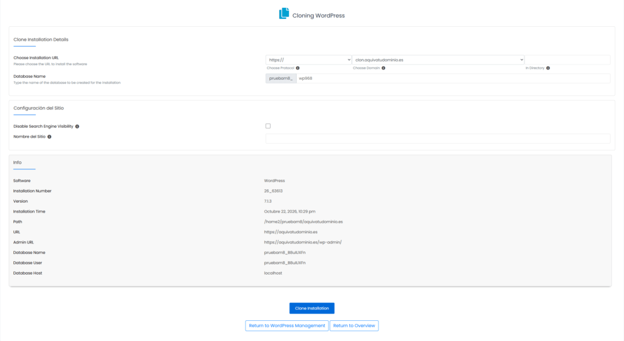Image resolution: width=624 pixels, height=341 pixels.
Task: Click the Installation Time value Octubre 22, 2026
Action: click(289, 211)
